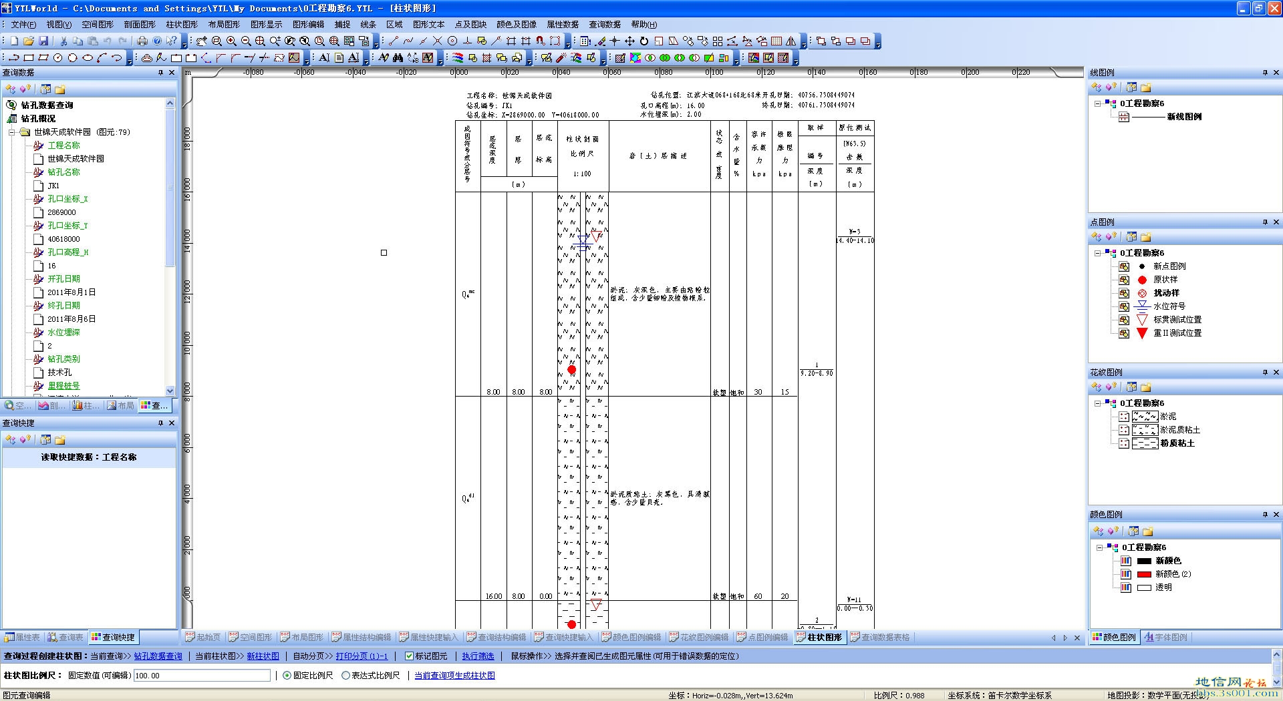Screen dimensions: 1283x701
Task: Activate the zoom out magnifier
Action: [x=246, y=41]
